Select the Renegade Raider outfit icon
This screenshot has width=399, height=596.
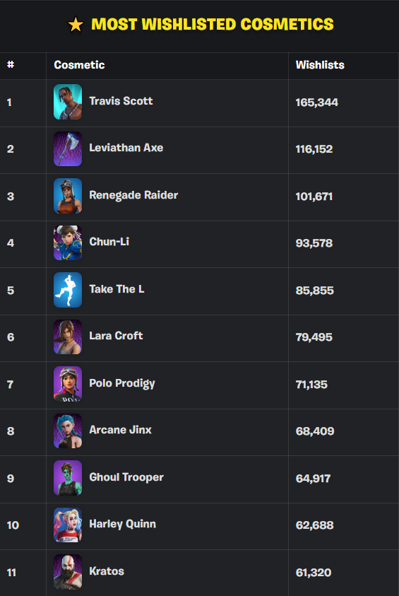[68, 196]
